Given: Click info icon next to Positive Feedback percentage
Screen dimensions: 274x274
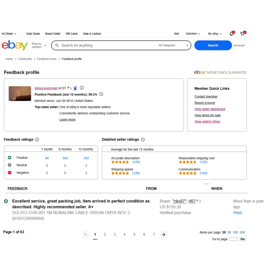Looking at the screenshot, I should click(101, 94).
